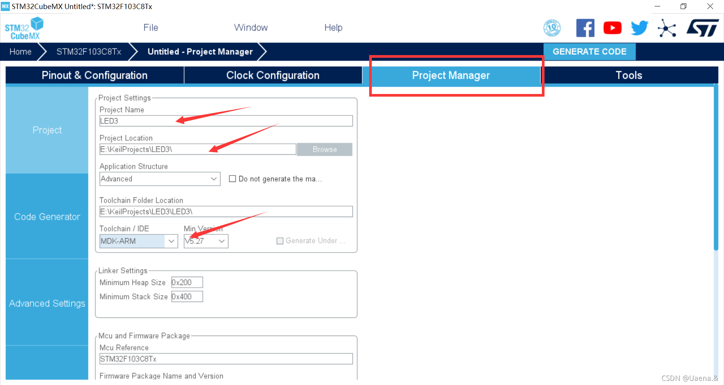The height and width of the screenshot is (385, 724).
Task: Open the Min Version V5.27 dropdown
Action: tap(206, 241)
